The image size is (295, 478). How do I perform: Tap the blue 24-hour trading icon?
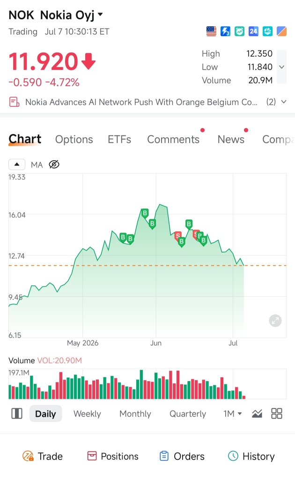pyautogui.click(x=253, y=31)
